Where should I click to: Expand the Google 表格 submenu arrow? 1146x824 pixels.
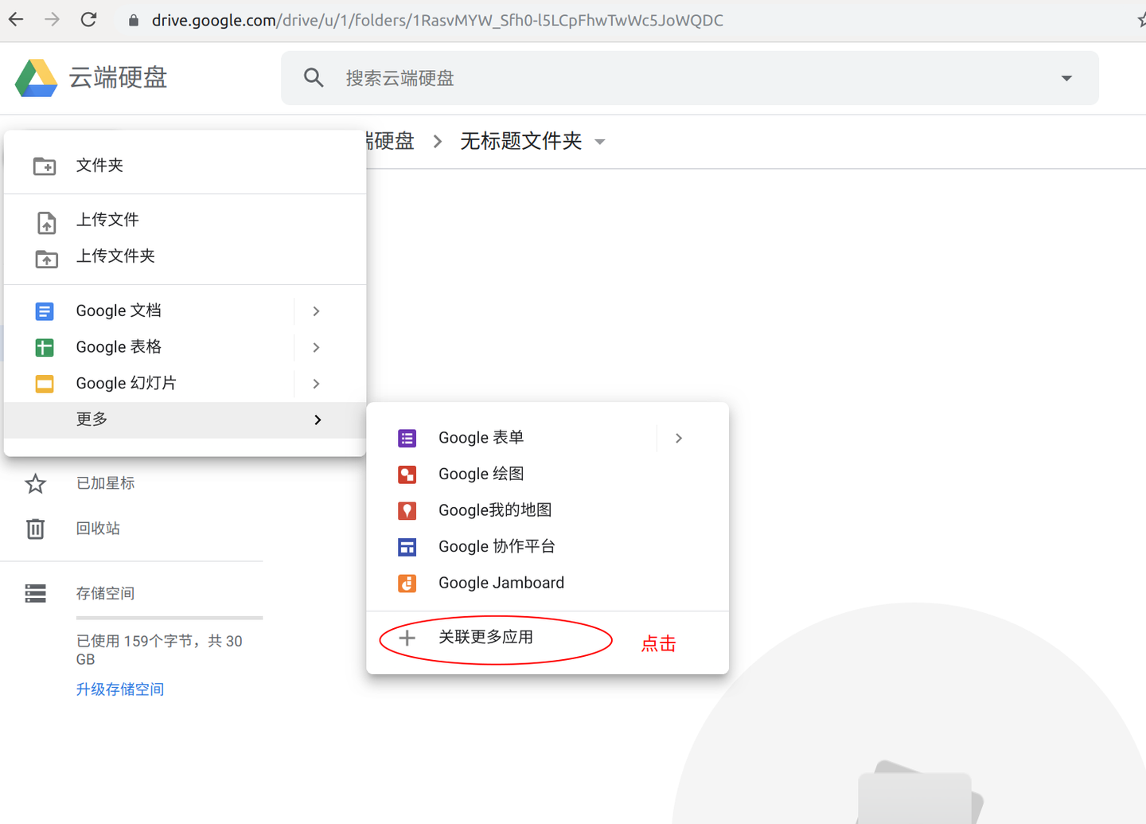(317, 348)
